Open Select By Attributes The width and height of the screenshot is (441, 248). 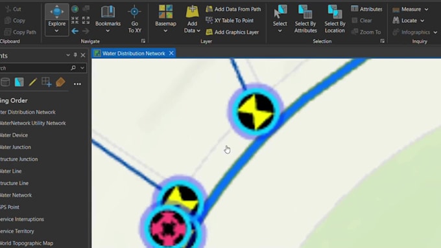point(305,19)
